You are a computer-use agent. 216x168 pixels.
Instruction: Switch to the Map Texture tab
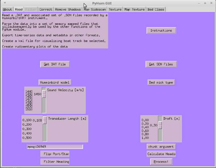(x=134, y=9)
